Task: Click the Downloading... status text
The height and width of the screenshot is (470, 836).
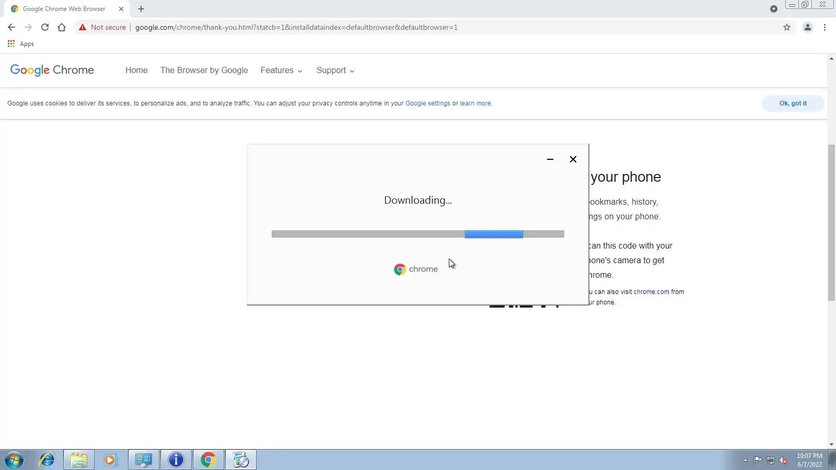Action: [x=418, y=200]
